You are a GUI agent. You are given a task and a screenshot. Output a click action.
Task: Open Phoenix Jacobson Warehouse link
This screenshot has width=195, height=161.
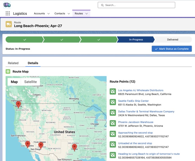(136, 122)
